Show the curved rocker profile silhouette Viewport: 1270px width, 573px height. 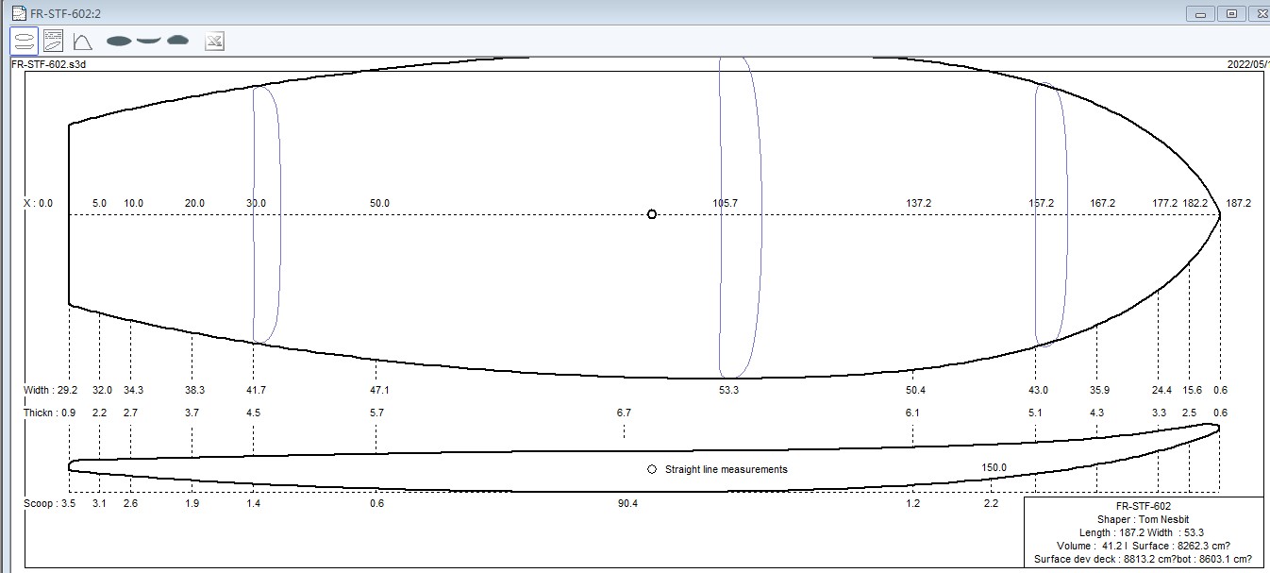pos(149,41)
